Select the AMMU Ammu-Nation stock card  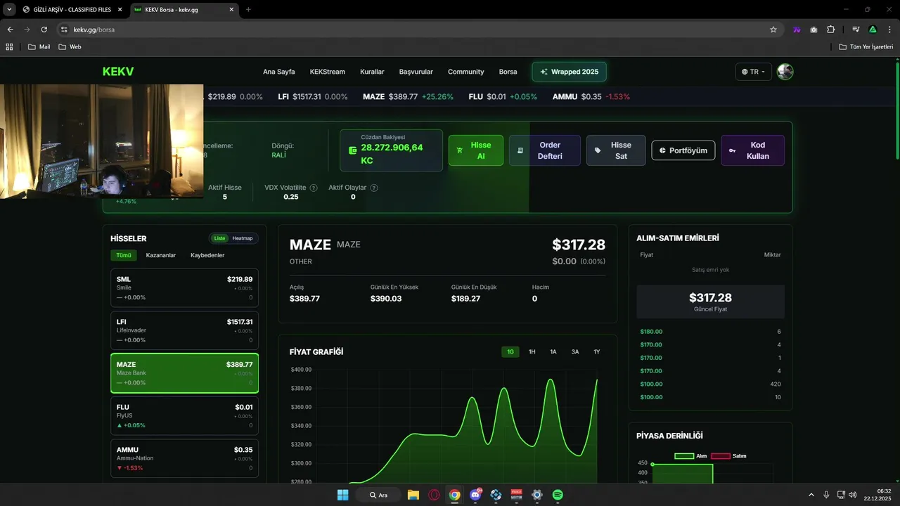click(184, 458)
